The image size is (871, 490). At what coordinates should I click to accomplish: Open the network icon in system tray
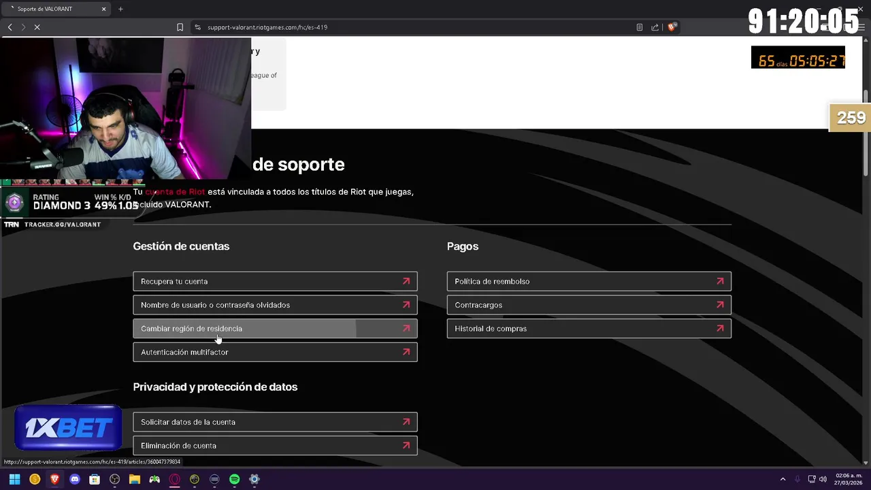pos(812,479)
